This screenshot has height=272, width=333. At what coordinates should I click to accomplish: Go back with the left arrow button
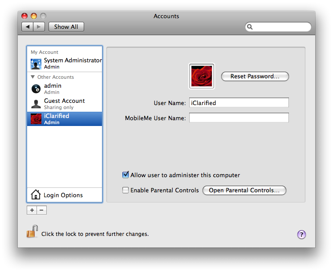[28, 27]
